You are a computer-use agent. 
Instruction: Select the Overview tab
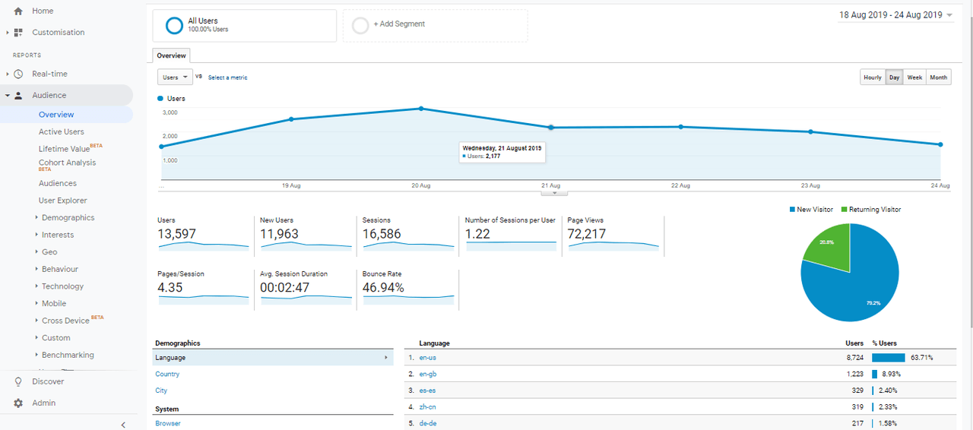point(171,55)
